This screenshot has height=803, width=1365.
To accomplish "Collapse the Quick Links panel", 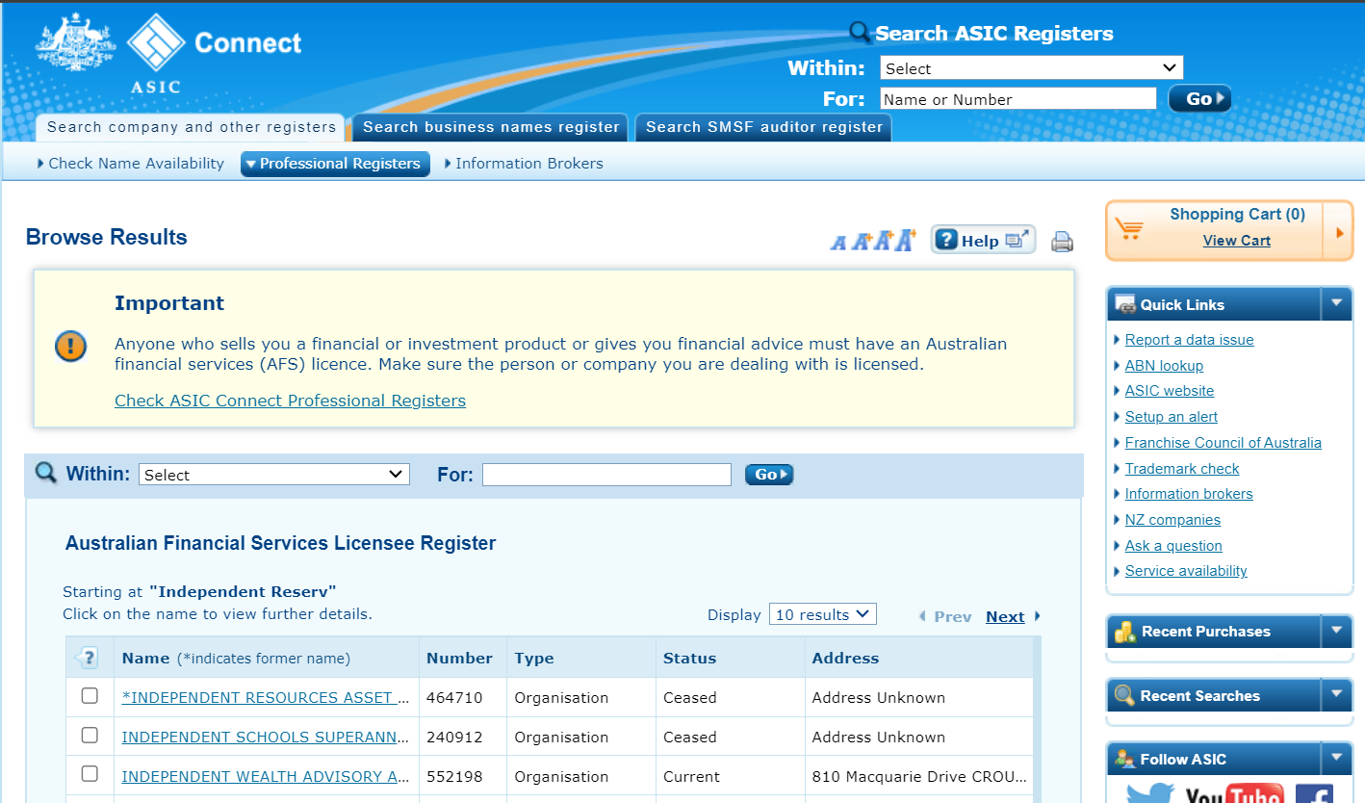I will coord(1336,304).
